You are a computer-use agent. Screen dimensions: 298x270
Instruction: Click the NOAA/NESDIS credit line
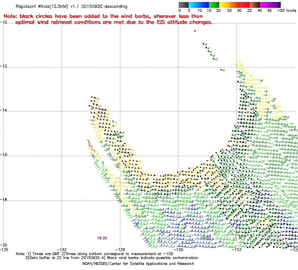[x=138, y=264]
